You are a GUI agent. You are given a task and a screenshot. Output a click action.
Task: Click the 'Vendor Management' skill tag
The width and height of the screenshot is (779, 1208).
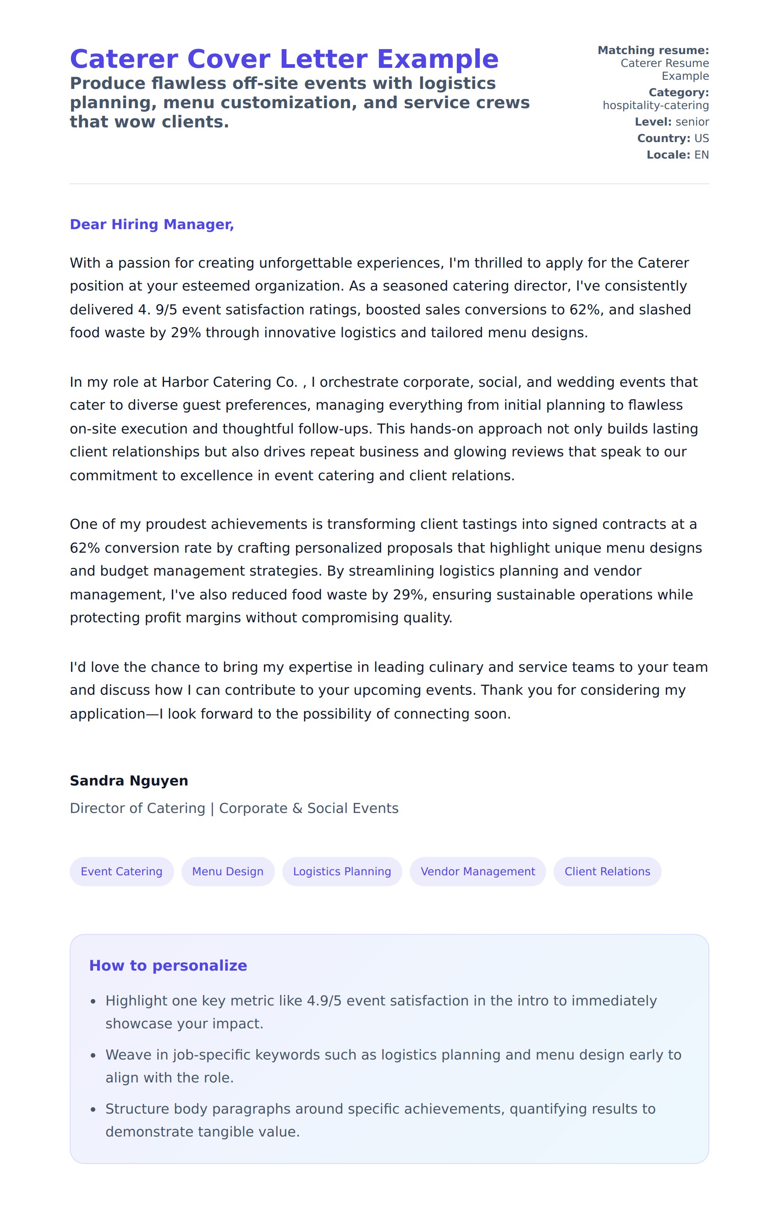point(477,872)
